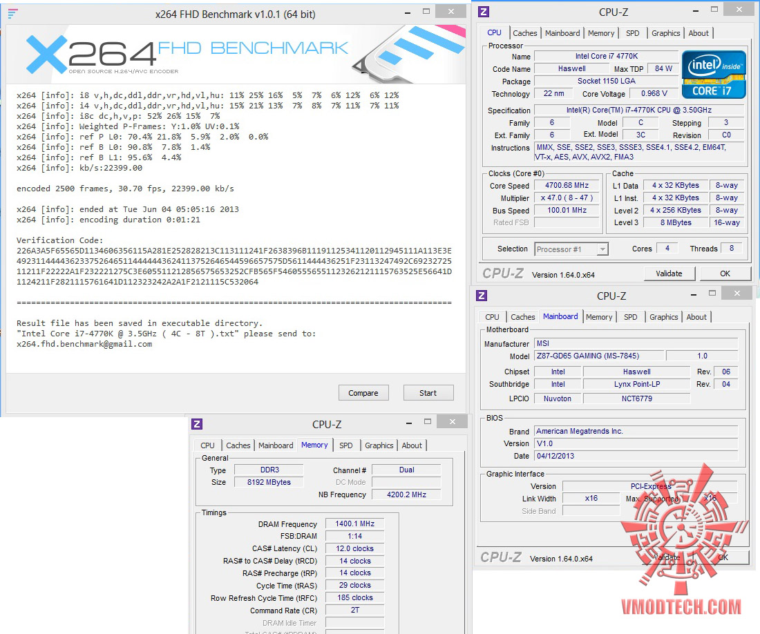
Task: Click the Level 3 cache value 8 MBytes
Action: (x=676, y=222)
